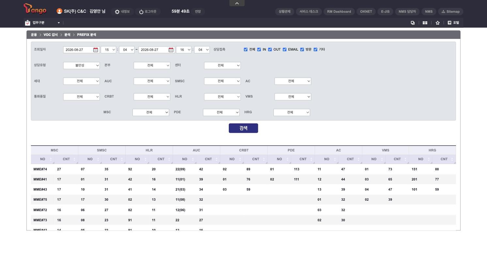
Task: Open the 상담유형 dropdown showing 불만성
Action: pyautogui.click(x=82, y=65)
